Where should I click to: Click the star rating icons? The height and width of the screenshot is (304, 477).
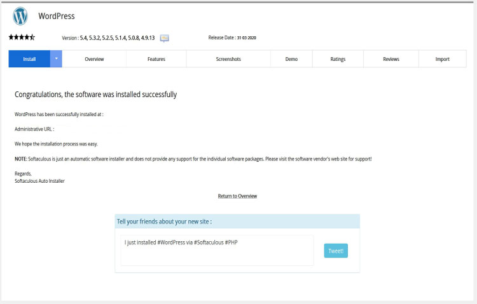click(22, 37)
